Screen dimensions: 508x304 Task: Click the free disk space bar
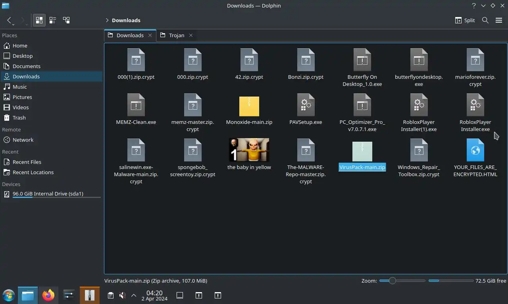(x=451, y=281)
